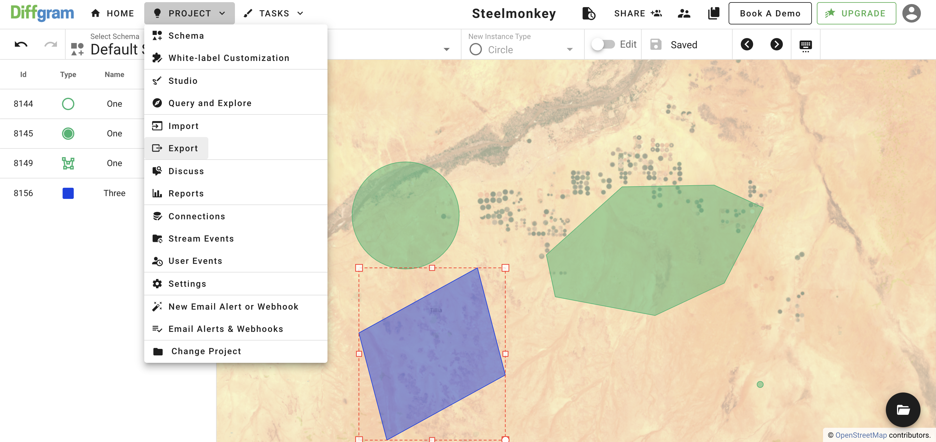Toggle the Edit mode switch
This screenshot has height=442, width=936.
coord(603,44)
